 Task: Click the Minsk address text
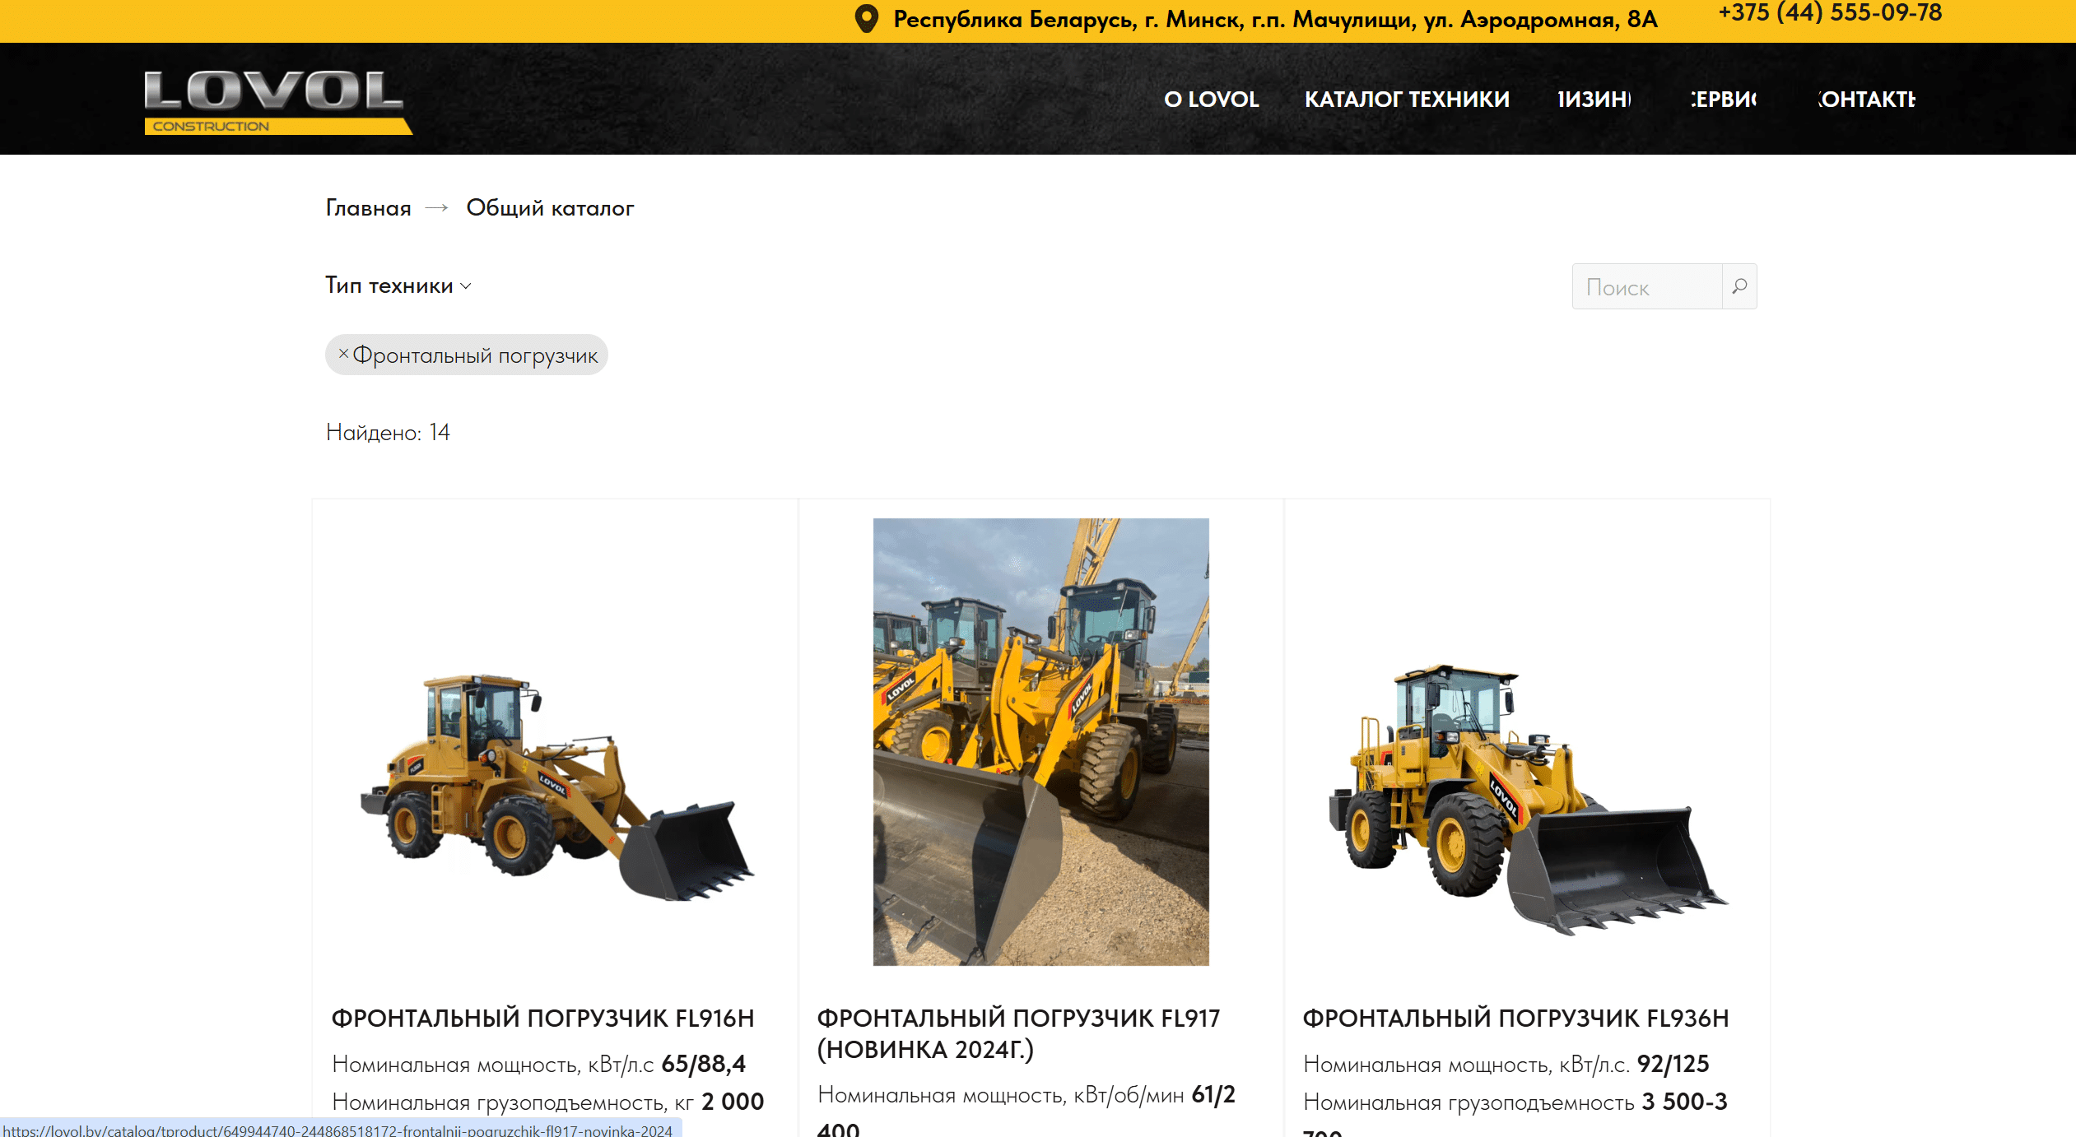(x=1275, y=19)
